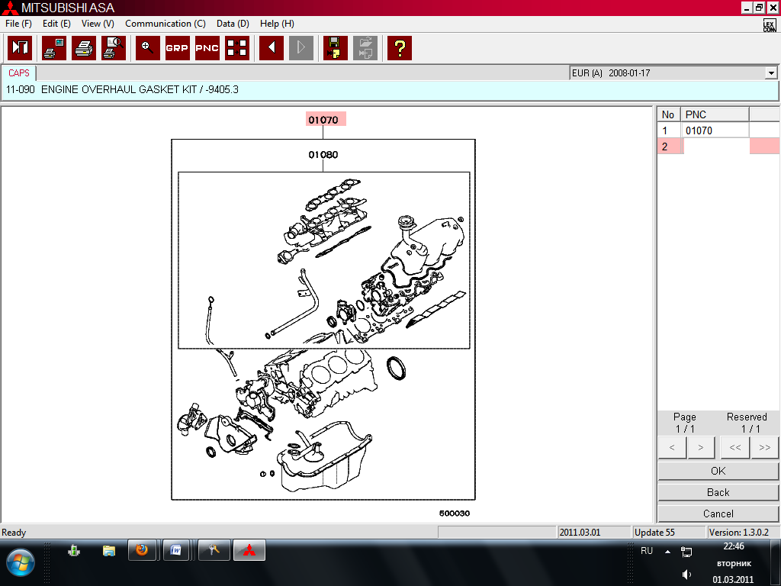Click the empty PNC field in row 2
This screenshot has width=781, height=586.
[715, 146]
